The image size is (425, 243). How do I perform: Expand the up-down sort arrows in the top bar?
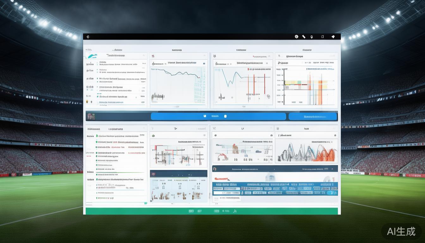click(x=311, y=37)
